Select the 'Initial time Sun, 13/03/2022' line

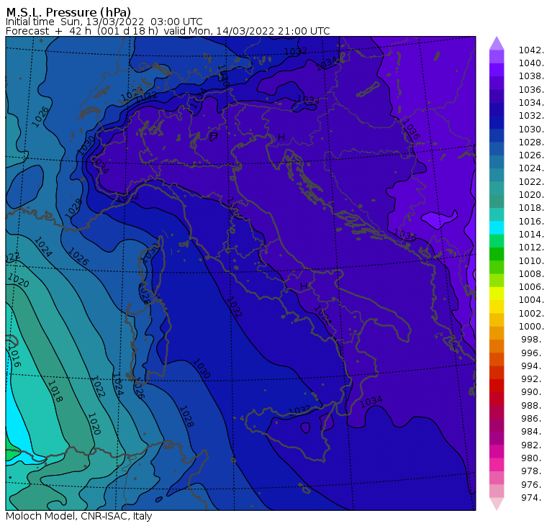(x=104, y=22)
